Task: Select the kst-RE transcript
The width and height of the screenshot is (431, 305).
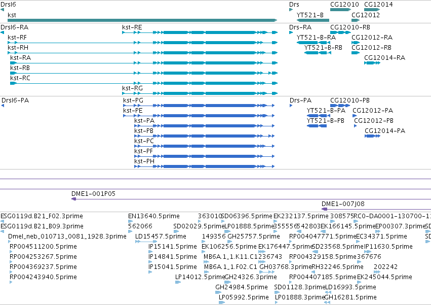Action: (x=200, y=32)
